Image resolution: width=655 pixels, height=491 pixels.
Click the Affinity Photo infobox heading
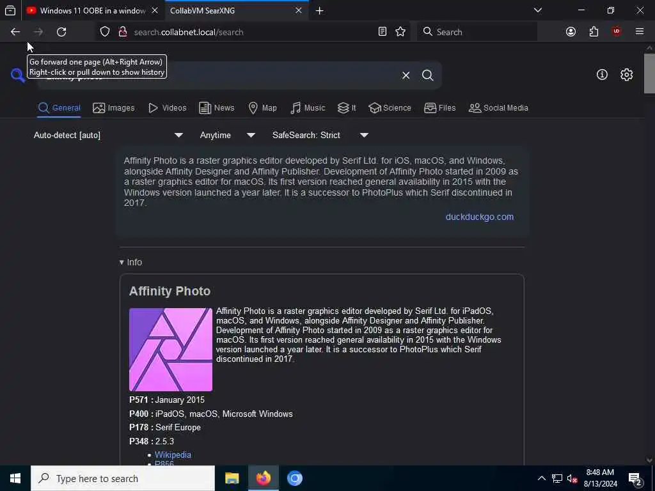click(170, 291)
